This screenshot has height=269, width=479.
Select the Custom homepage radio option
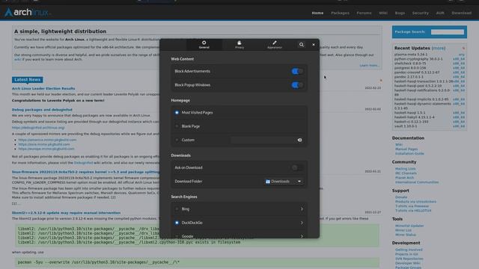tap(177, 140)
